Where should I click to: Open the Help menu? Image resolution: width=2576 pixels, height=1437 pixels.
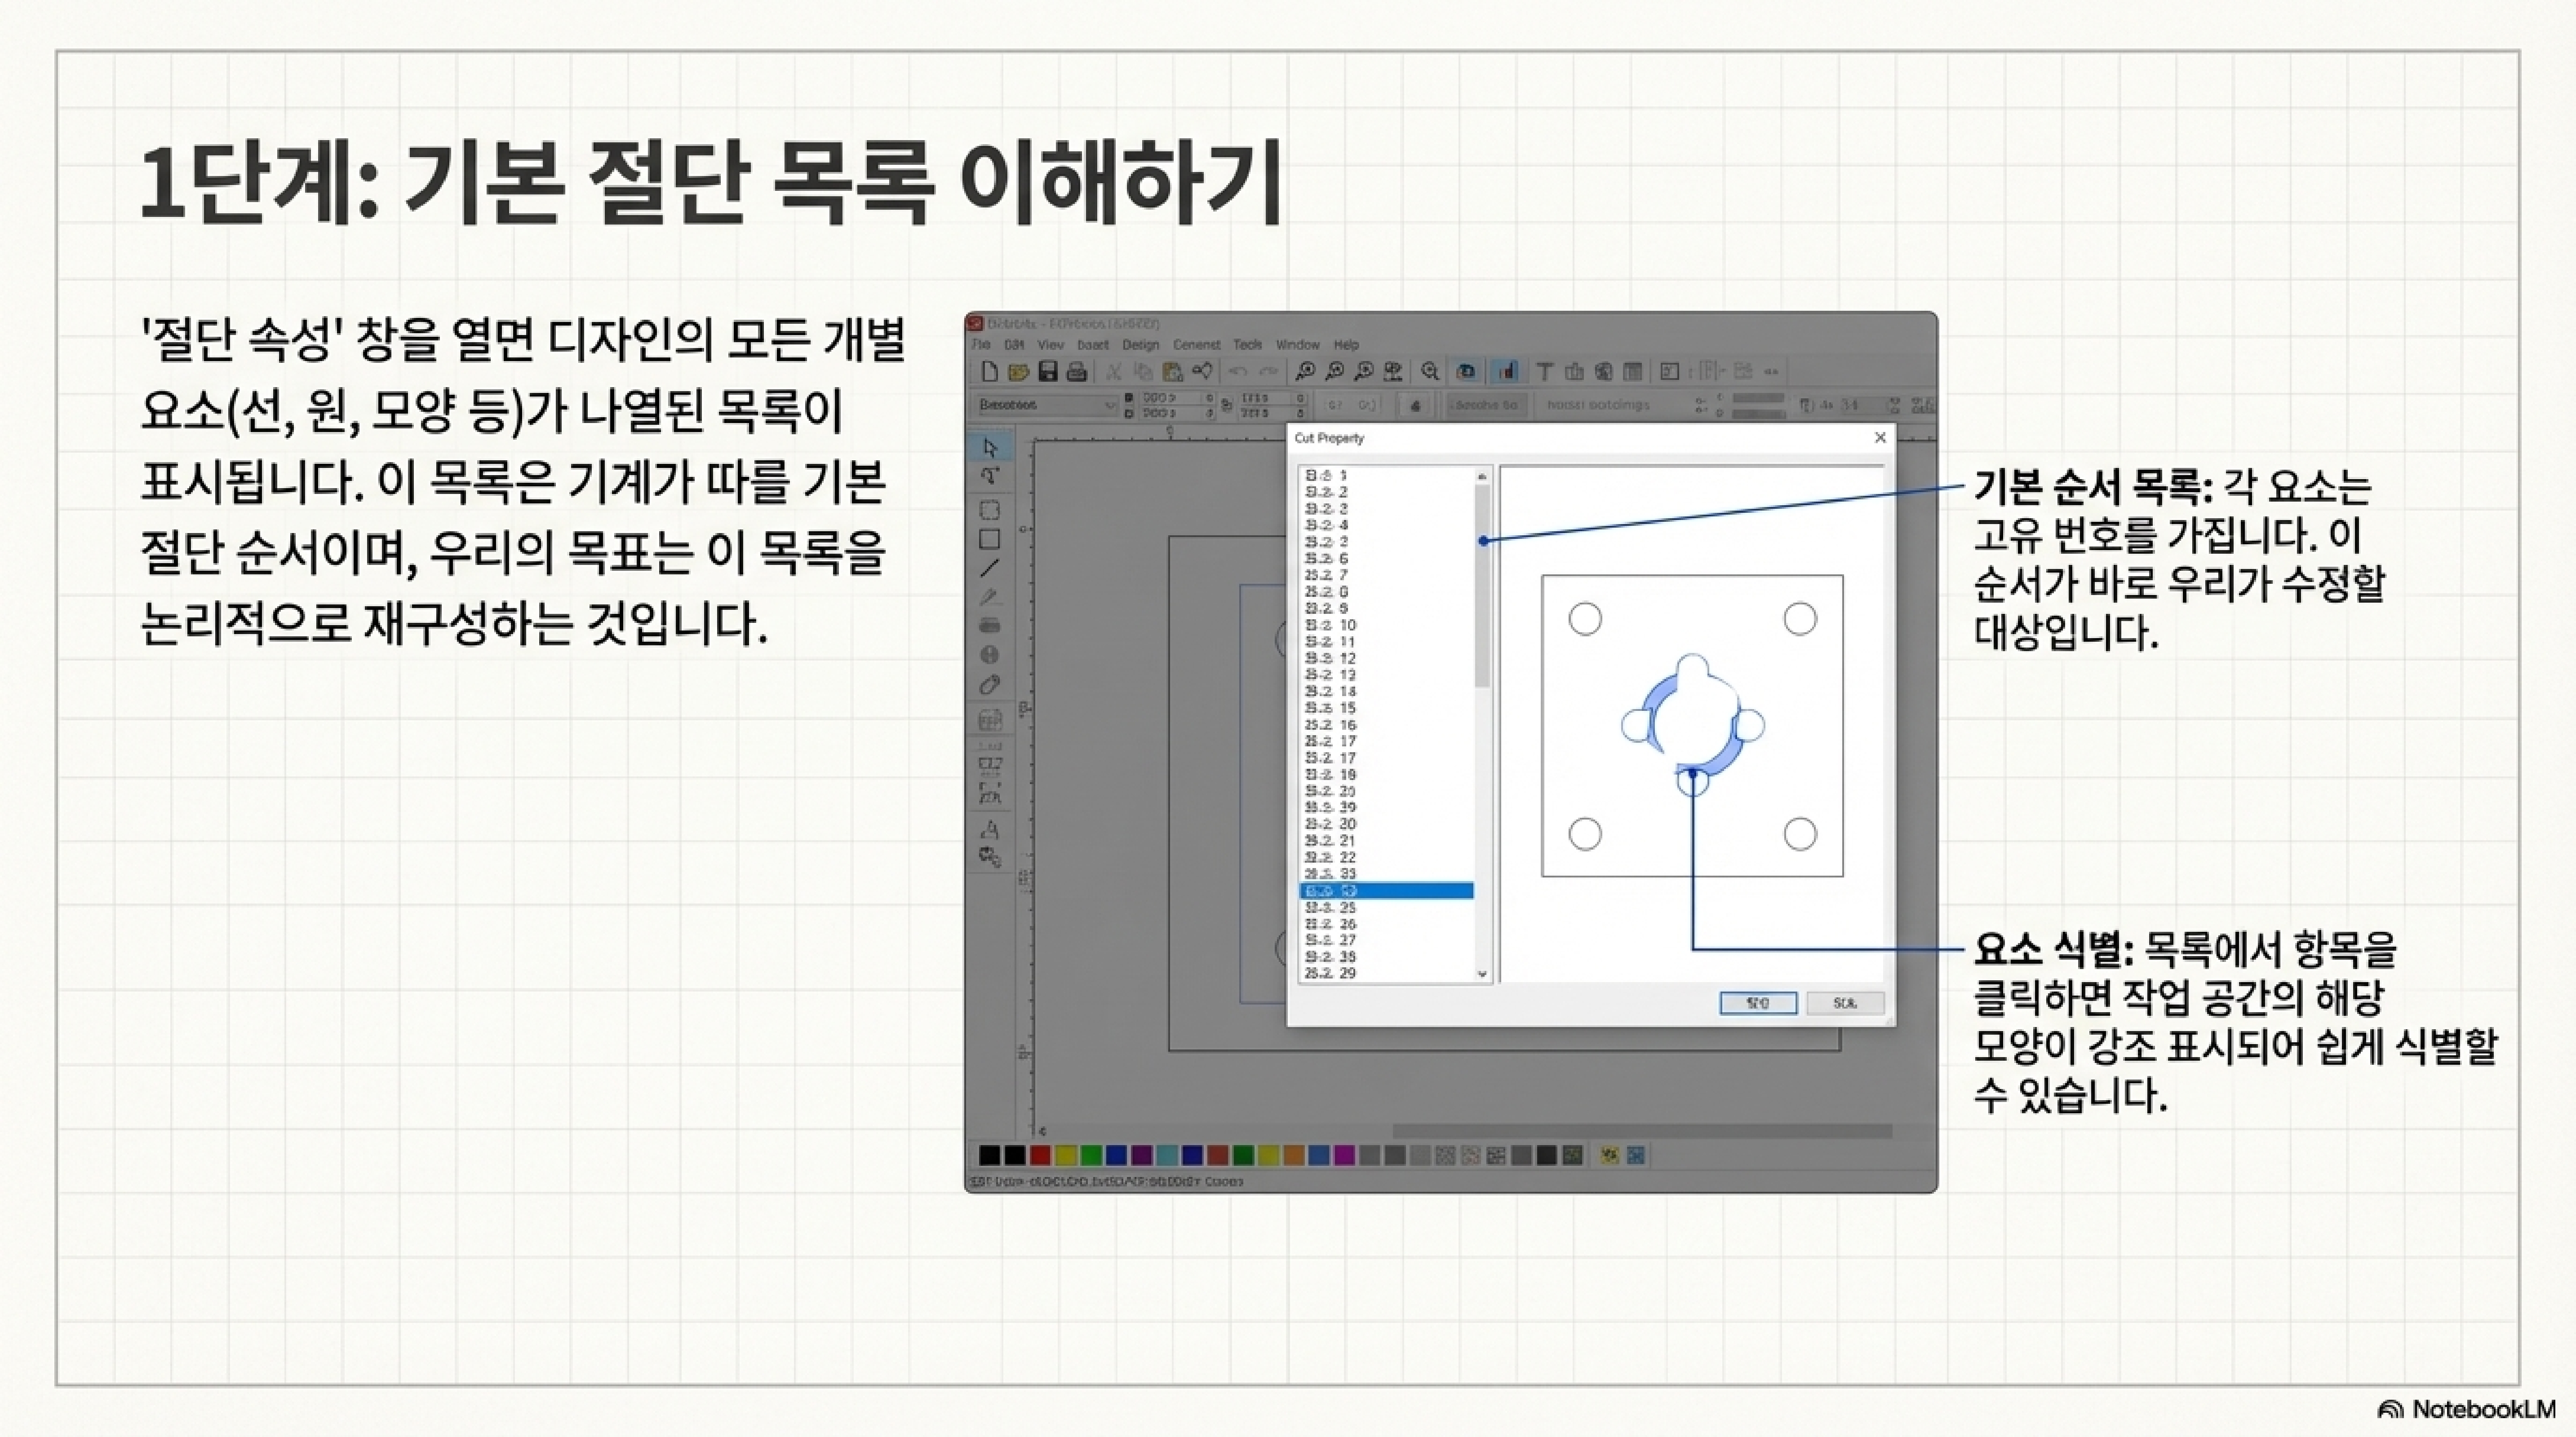click(1346, 345)
